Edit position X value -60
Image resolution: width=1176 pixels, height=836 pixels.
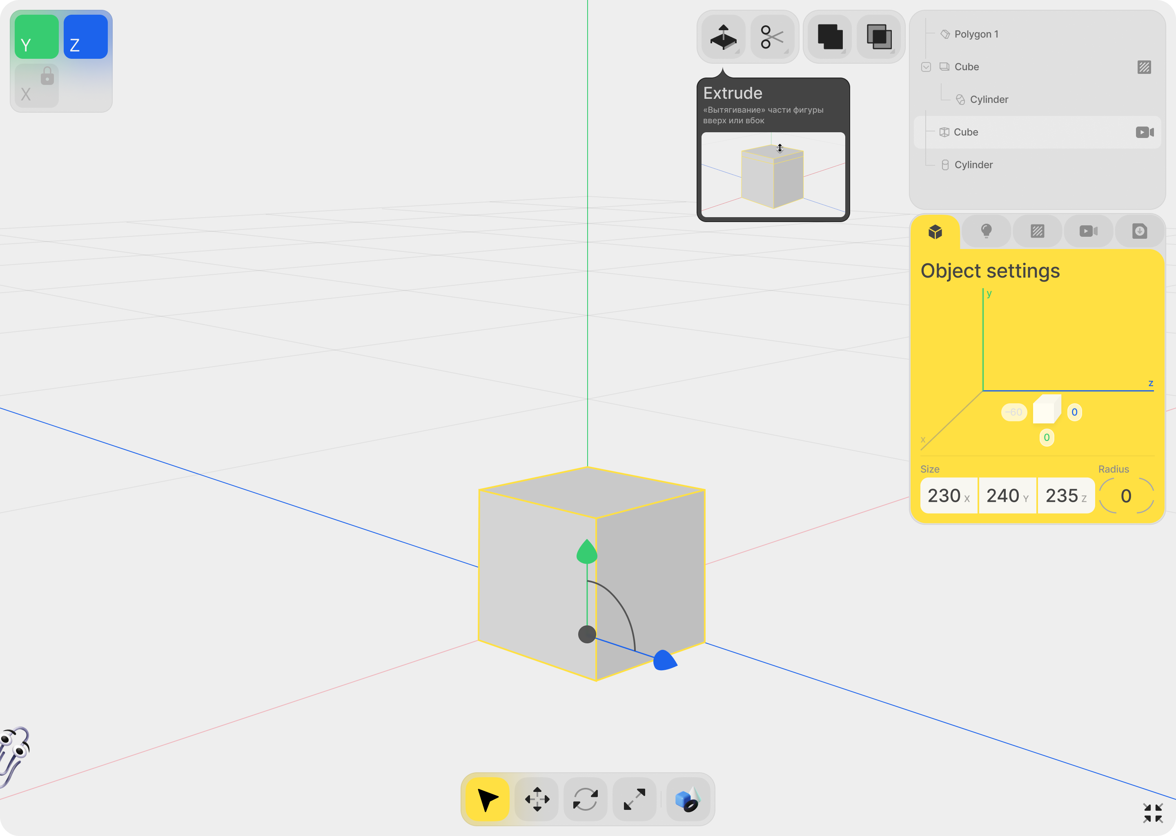click(x=1014, y=412)
